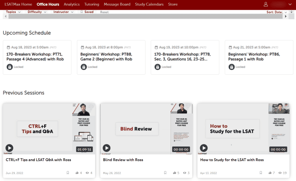Open the Analytics tab

pyautogui.click(x=71, y=4)
